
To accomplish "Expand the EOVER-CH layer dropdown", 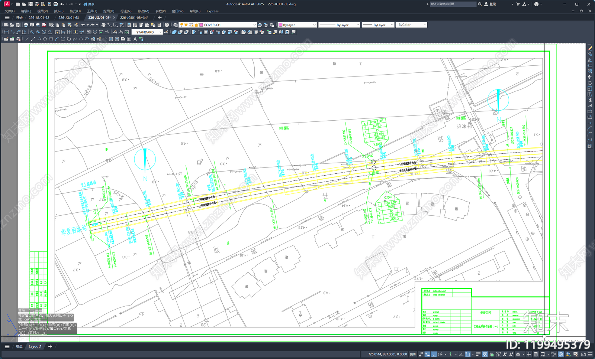I will (255, 25).
